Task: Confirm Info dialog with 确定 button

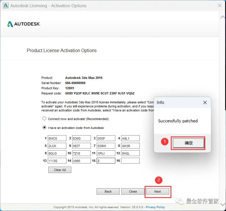Action: point(189,143)
